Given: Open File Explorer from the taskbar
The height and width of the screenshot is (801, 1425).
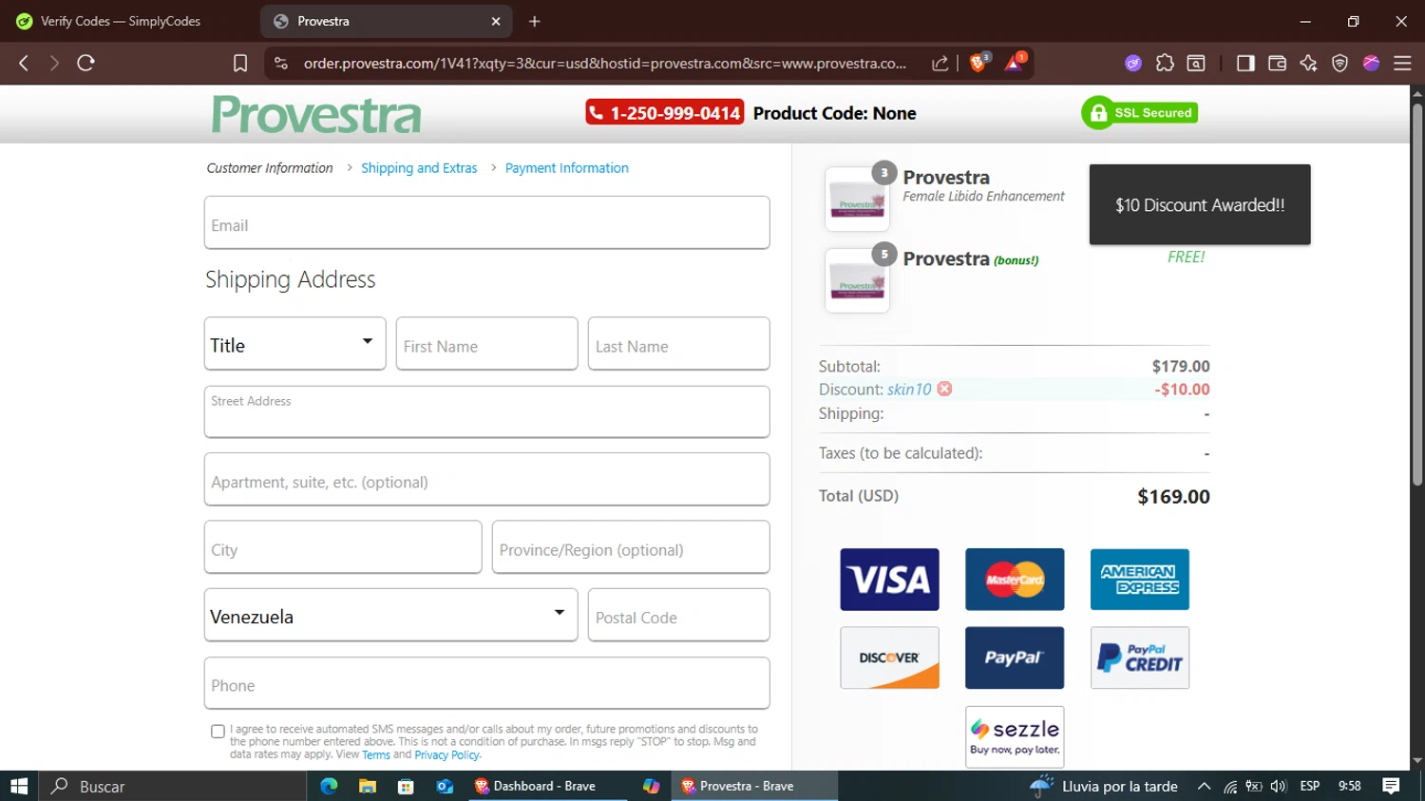Looking at the screenshot, I should (368, 786).
